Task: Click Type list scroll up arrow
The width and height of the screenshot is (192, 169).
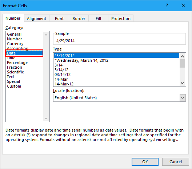Action: pyautogui.click(x=182, y=56)
